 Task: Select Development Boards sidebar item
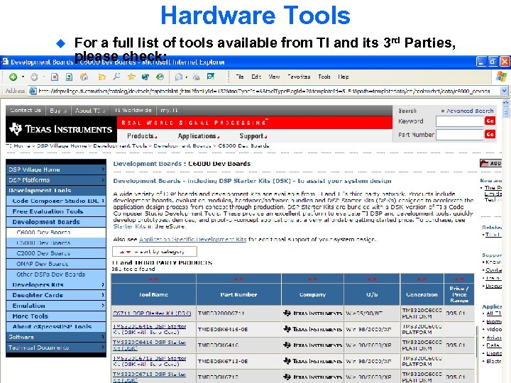(x=56, y=222)
